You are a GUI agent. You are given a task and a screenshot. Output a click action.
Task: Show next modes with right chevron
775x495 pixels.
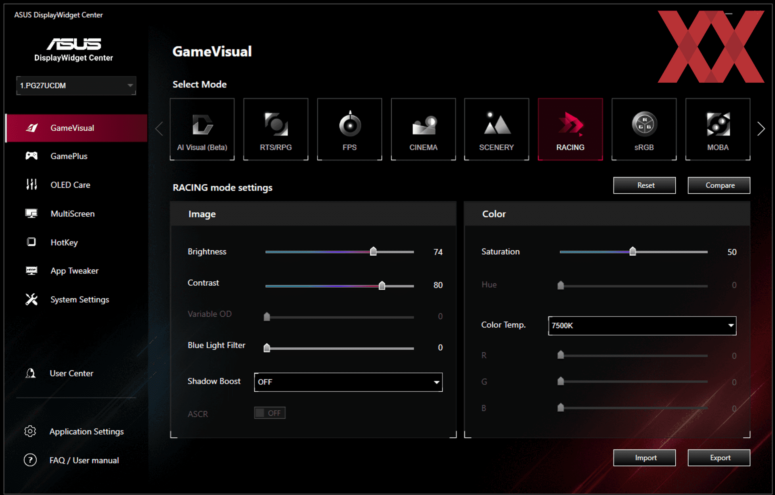[x=761, y=129]
